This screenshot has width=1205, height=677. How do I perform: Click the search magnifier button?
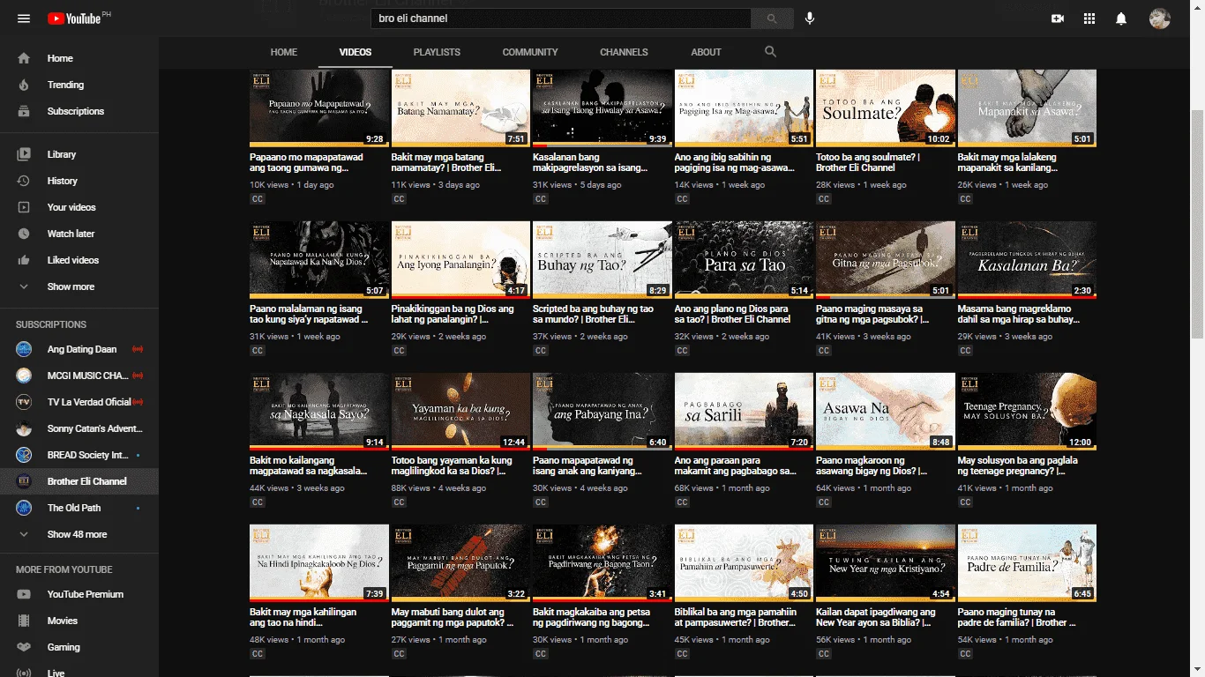point(773,19)
